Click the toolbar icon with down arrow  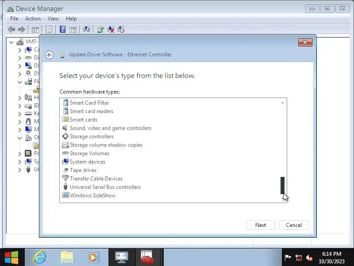(x=121, y=29)
